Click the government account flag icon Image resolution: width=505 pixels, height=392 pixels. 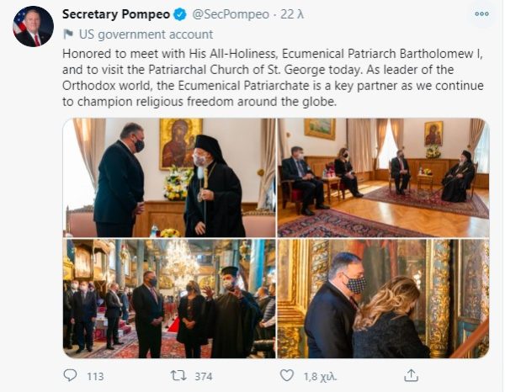tap(67, 35)
